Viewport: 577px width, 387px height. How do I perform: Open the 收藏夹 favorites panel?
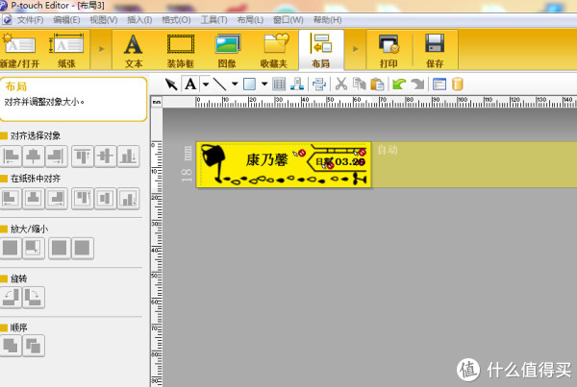274,50
